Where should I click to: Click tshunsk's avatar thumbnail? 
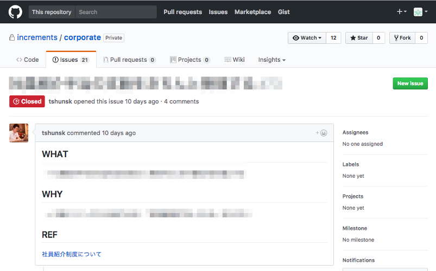click(19, 133)
